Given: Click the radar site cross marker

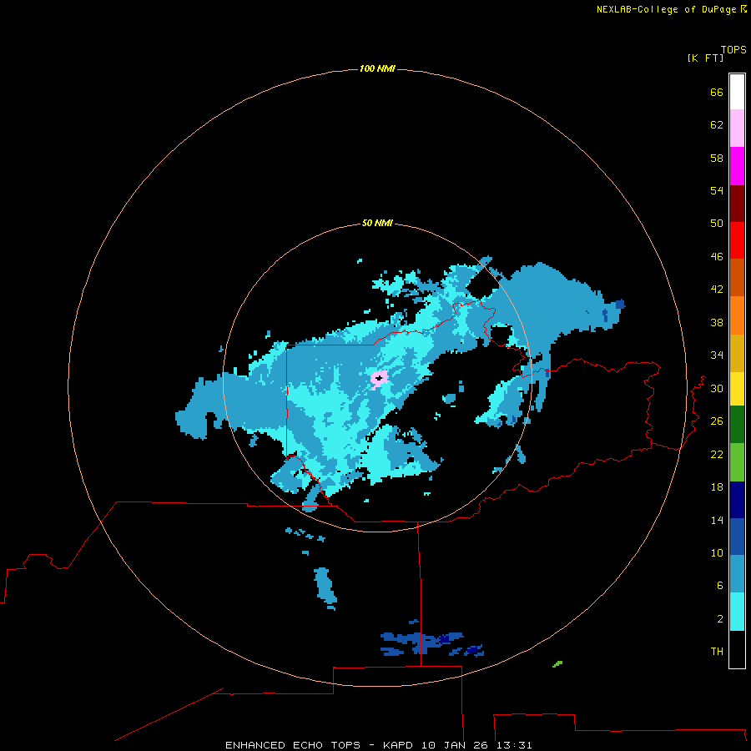Looking at the screenshot, I should click(379, 378).
